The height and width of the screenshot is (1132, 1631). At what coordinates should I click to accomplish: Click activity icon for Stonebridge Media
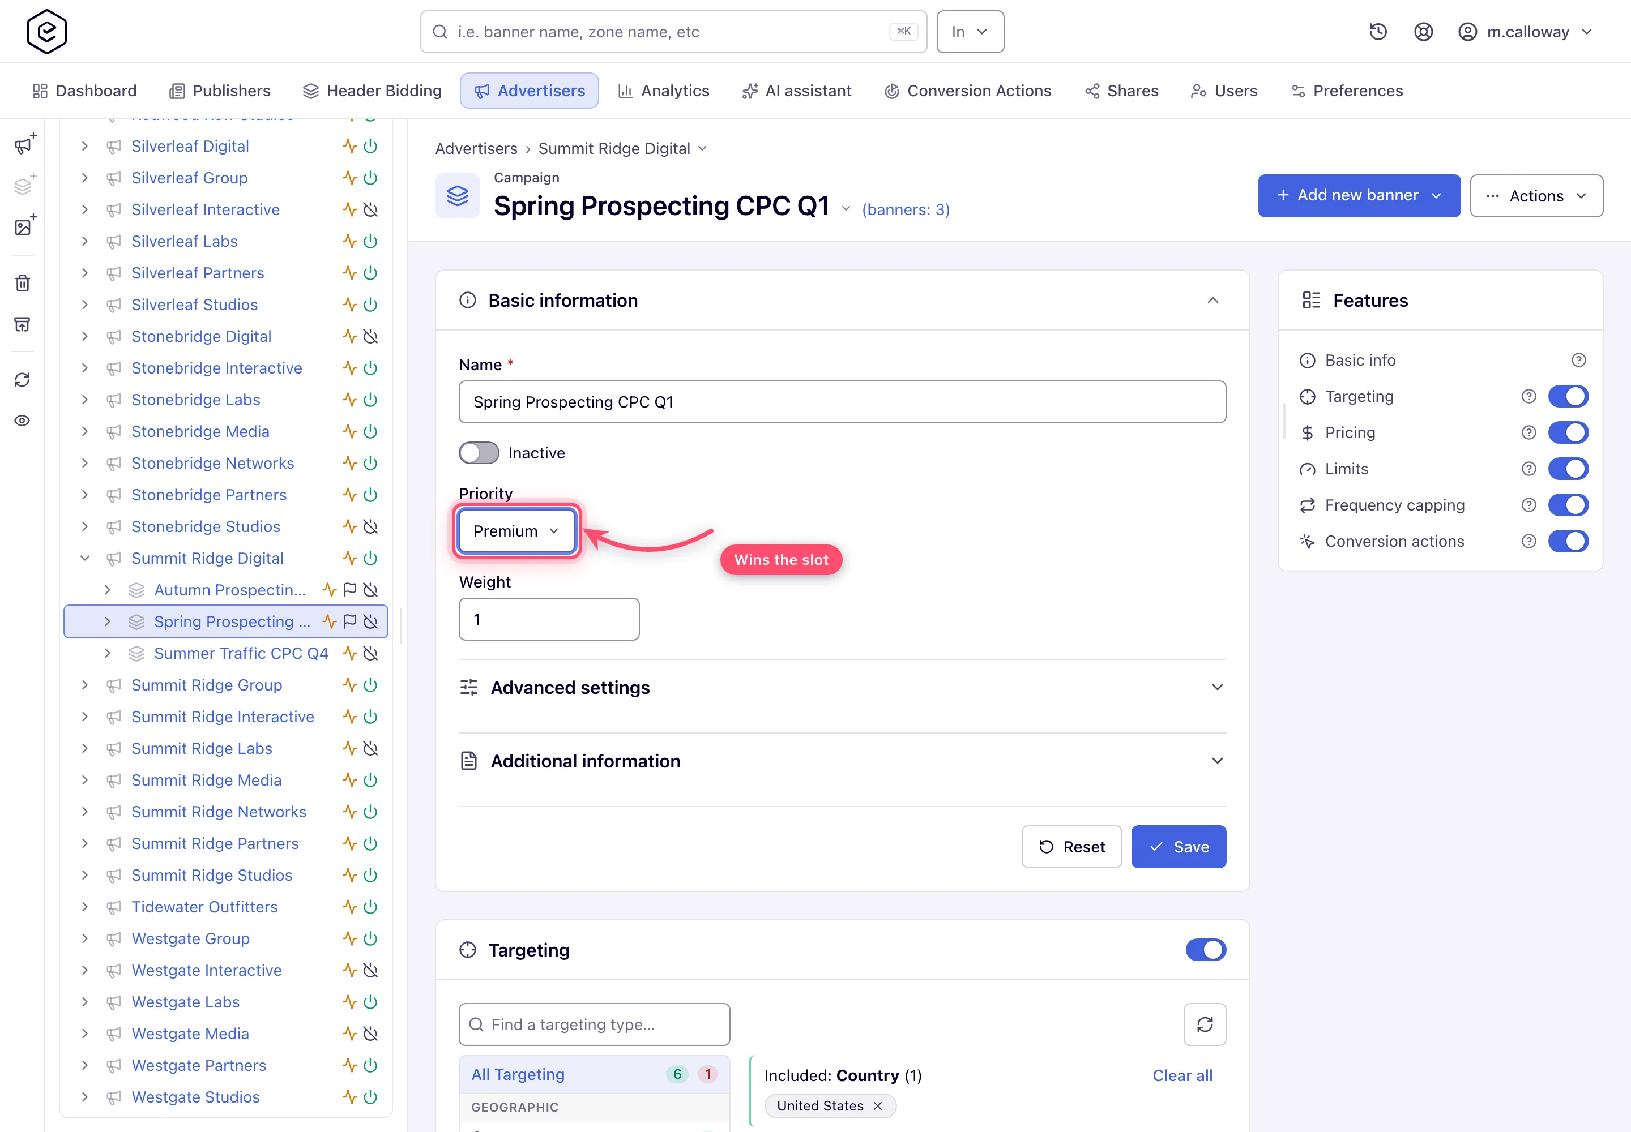349,431
